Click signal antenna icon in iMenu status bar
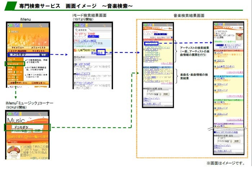Viewport: 252px width, 170px height. pyautogui.click(x=17, y=25)
